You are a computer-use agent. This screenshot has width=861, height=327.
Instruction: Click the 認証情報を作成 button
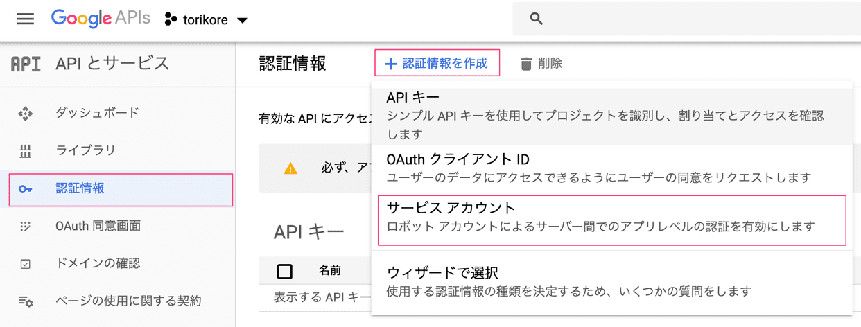coord(437,63)
